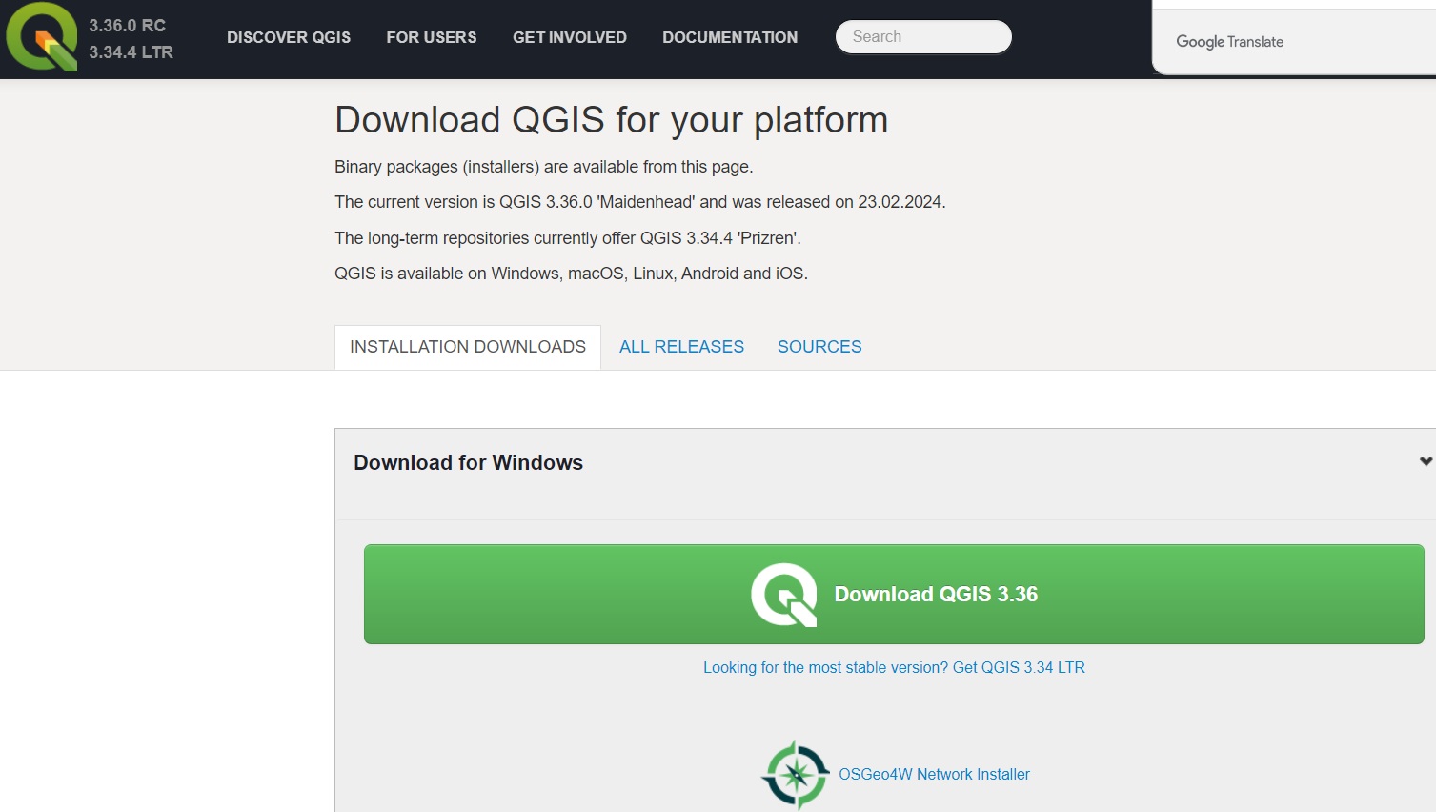Open the For Users menu
This screenshot has height=812, width=1436.
click(432, 37)
